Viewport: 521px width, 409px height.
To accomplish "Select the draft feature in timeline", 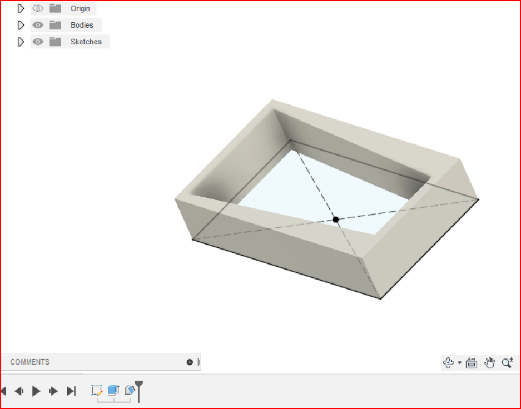I will point(129,390).
